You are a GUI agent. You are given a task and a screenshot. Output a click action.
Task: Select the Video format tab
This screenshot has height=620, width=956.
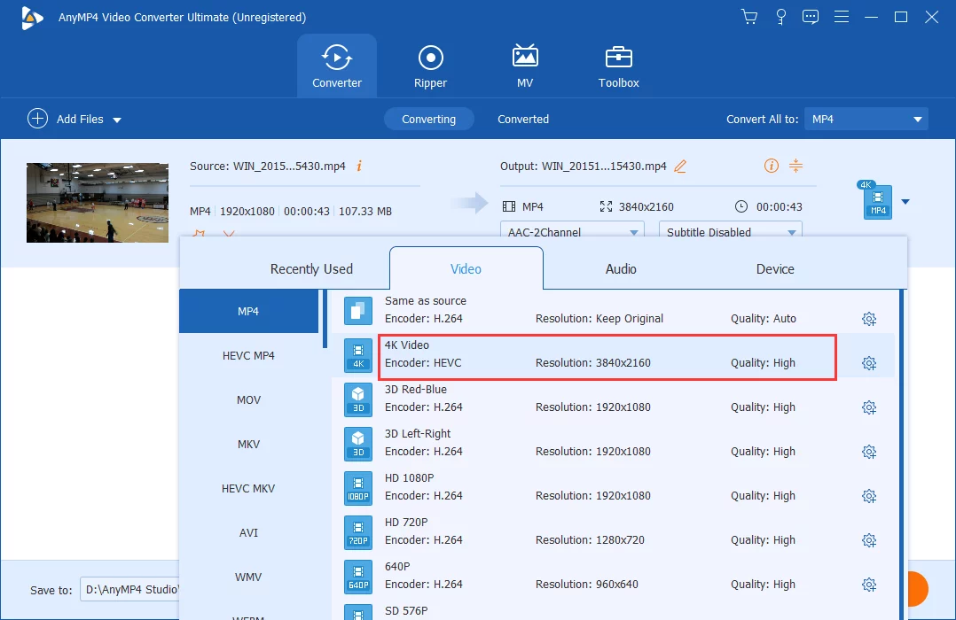coord(466,268)
